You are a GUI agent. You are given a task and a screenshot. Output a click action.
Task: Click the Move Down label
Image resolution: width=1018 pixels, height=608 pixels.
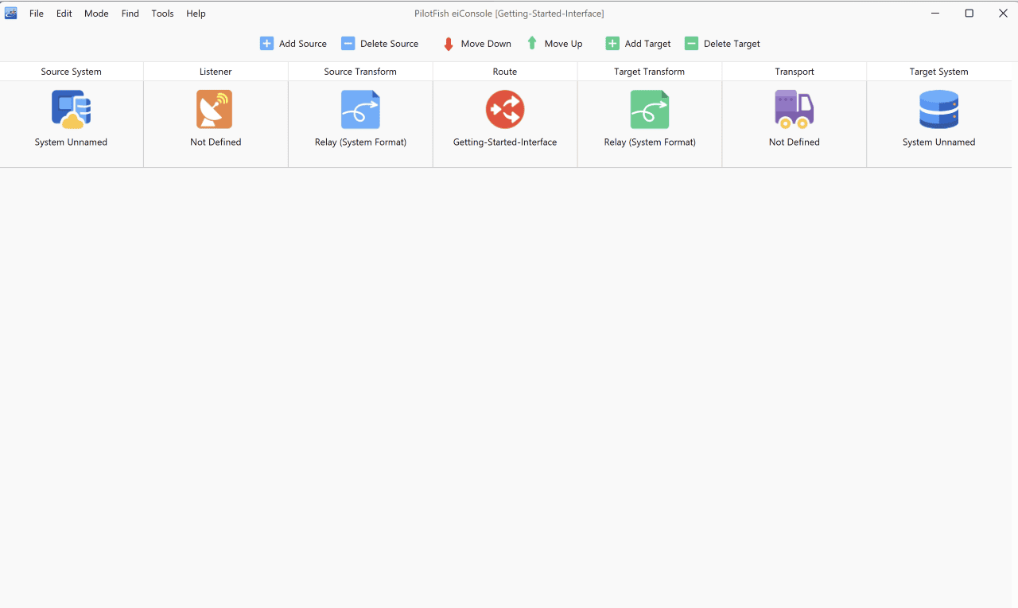(x=486, y=44)
